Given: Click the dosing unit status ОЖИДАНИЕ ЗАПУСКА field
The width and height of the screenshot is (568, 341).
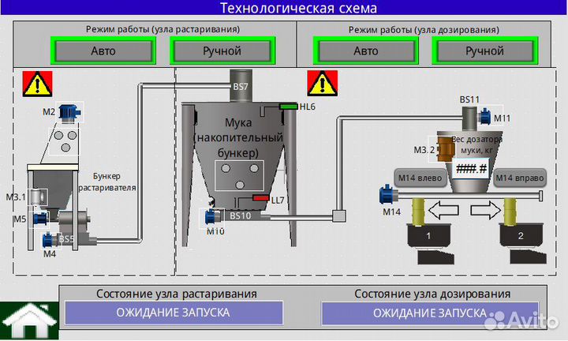Looking at the screenshot, I should pyautogui.click(x=430, y=313).
